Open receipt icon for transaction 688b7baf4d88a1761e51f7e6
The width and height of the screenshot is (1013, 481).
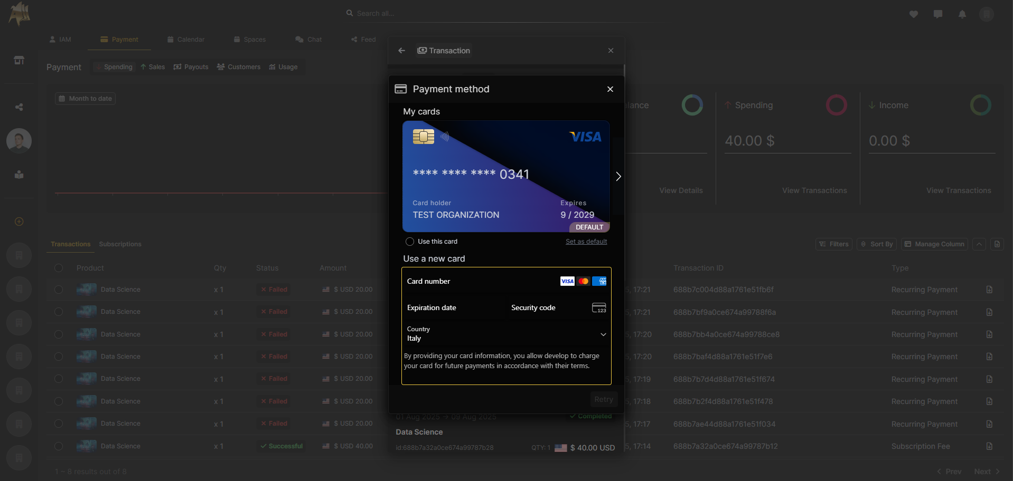tap(989, 357)
